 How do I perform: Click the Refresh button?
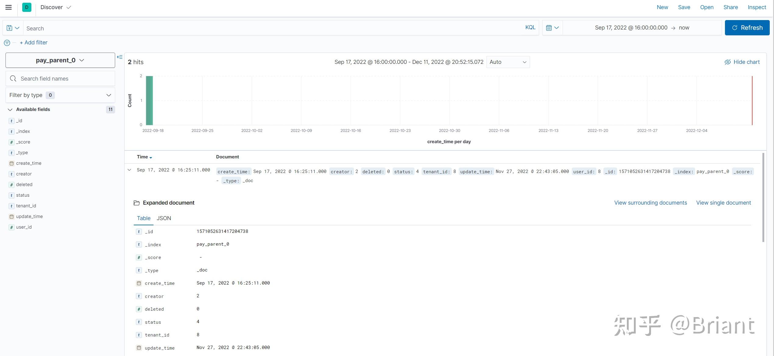coord(747,27)
